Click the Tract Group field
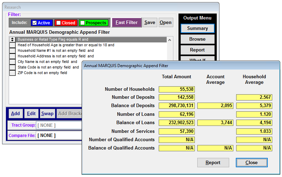This screenshot has width=282, height=177. (x=59, y=125)
